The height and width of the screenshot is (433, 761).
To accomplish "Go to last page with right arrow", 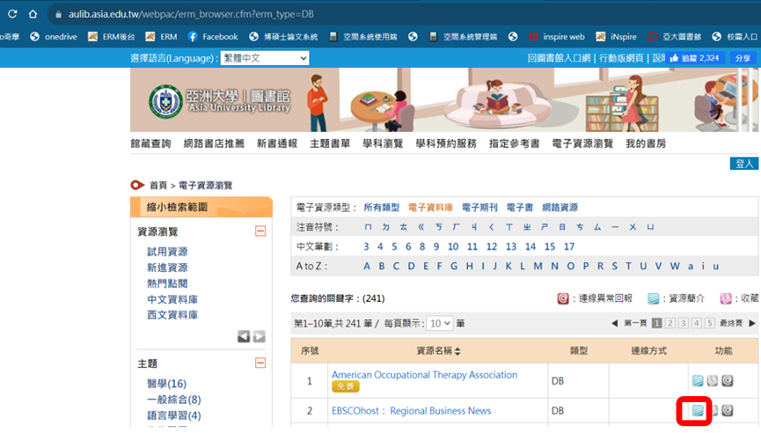I will 752,323.
